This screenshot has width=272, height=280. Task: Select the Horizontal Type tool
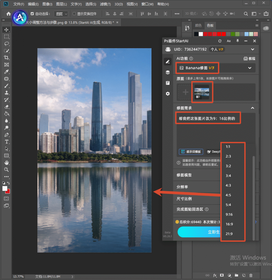[7, 142]
